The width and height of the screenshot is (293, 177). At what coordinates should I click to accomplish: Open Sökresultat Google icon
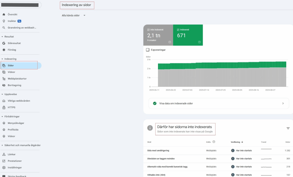tap(4, 43)
